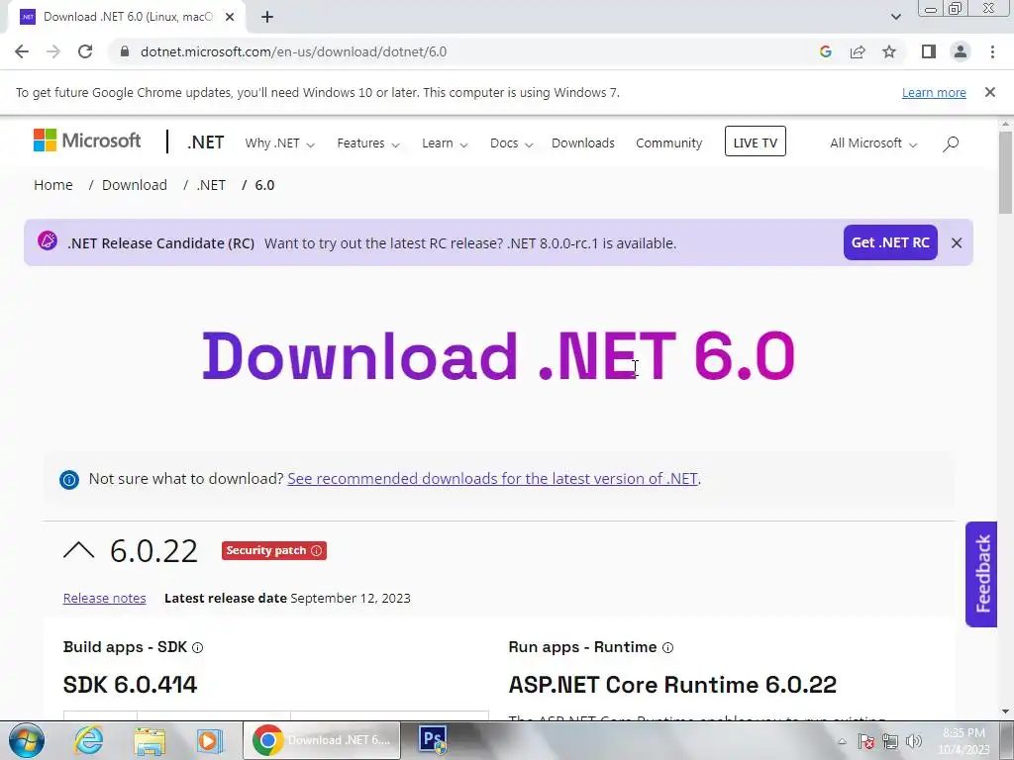
Task: Open Windows Media Player from taskbar
Action: point(210,740)
